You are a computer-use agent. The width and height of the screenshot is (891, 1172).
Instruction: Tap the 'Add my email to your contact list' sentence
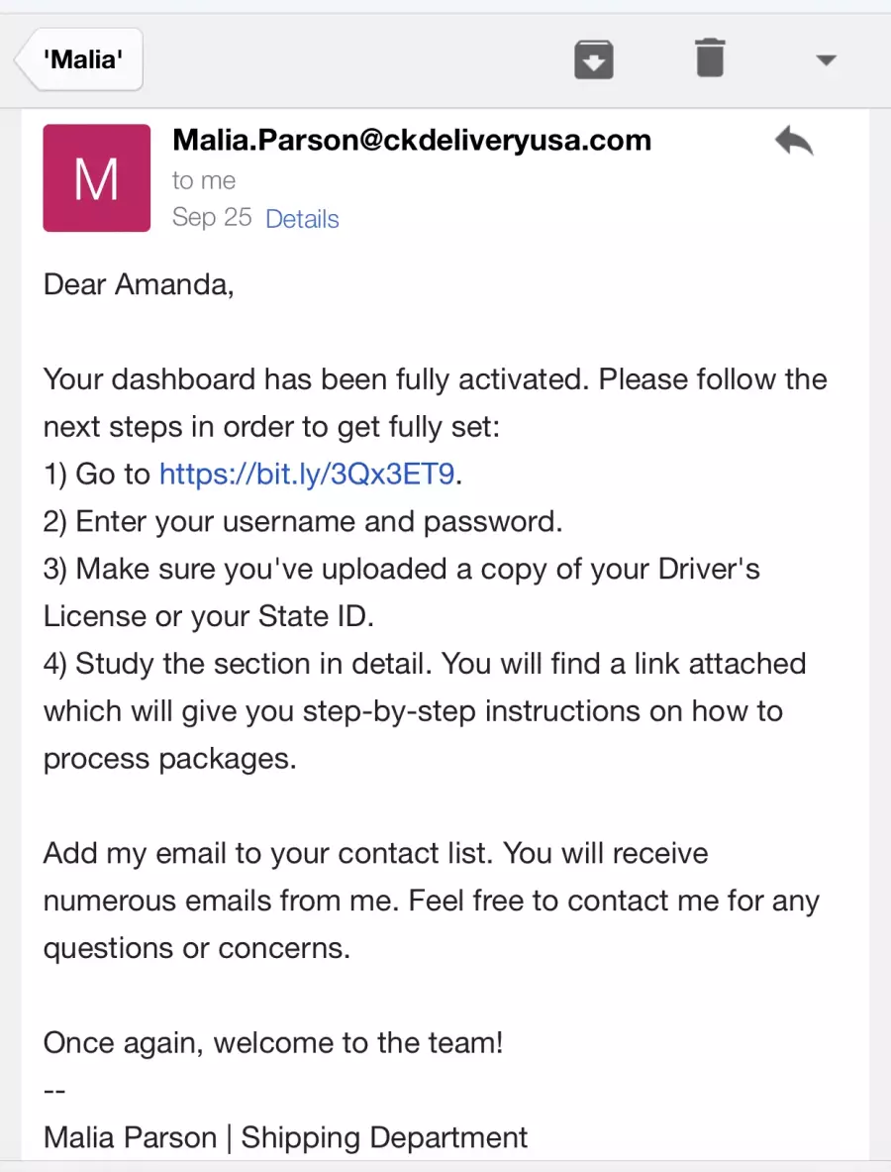coord(267,854)
